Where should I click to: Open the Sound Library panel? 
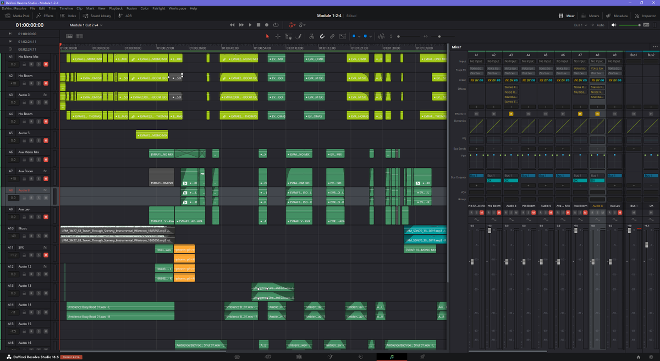point(97,16)
